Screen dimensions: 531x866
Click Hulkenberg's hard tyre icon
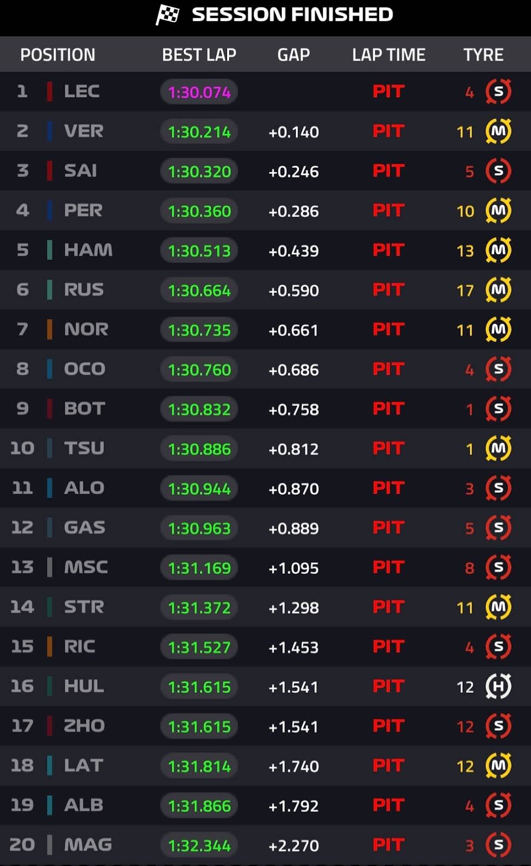498,686
